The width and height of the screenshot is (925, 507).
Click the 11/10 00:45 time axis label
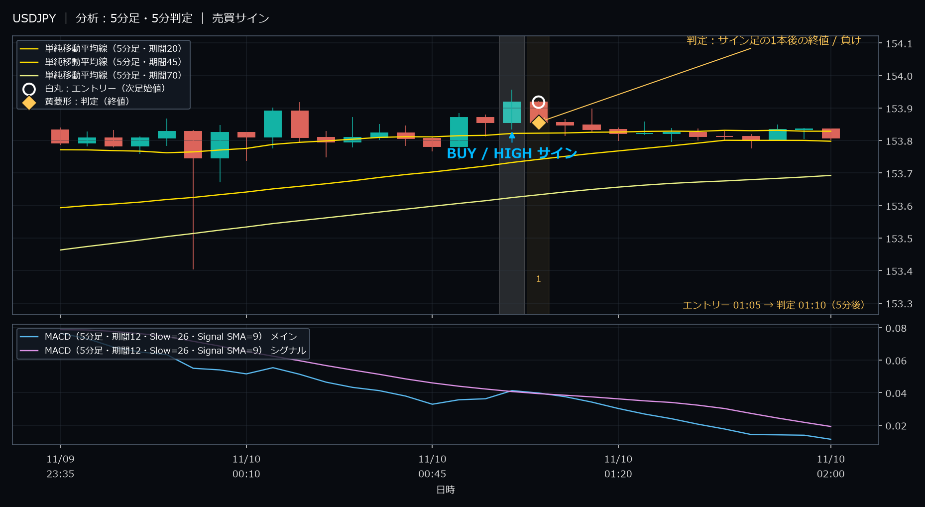432,467
